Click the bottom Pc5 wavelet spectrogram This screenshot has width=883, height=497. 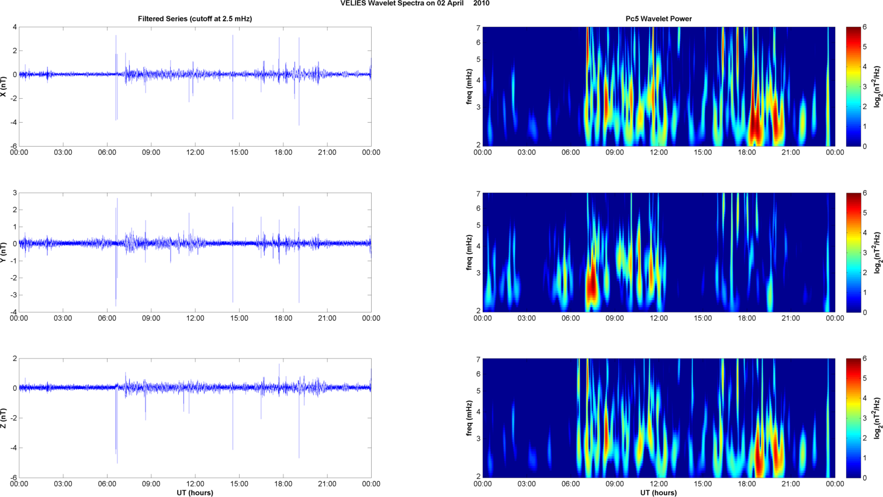pos(659,418)
